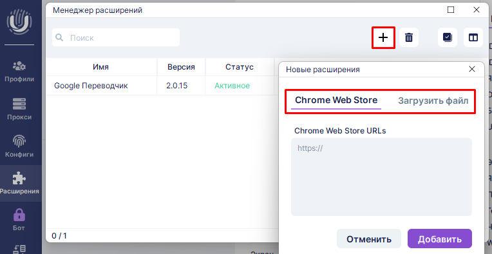This screenshot has width=492, height=254.
Task: Click the Добавить button
Action: point(440,239)
